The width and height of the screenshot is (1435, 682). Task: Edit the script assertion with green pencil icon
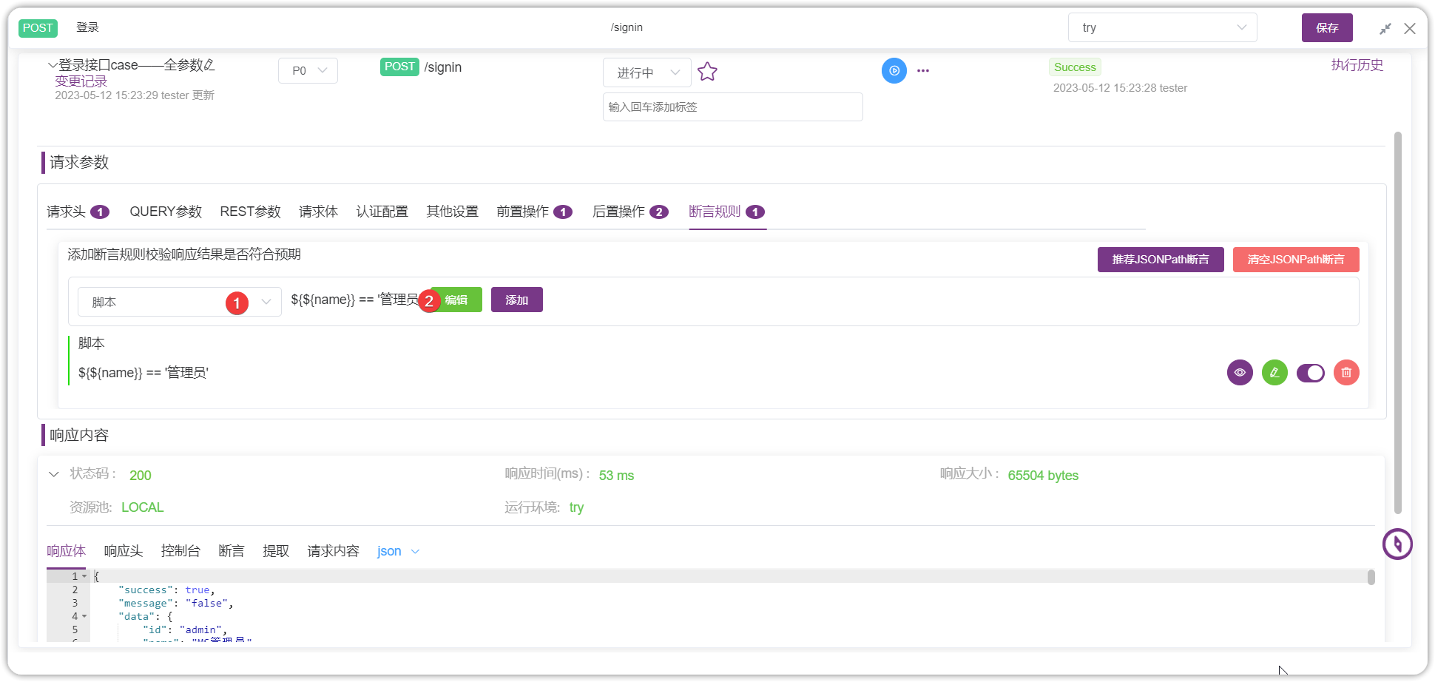[1274, 373]
